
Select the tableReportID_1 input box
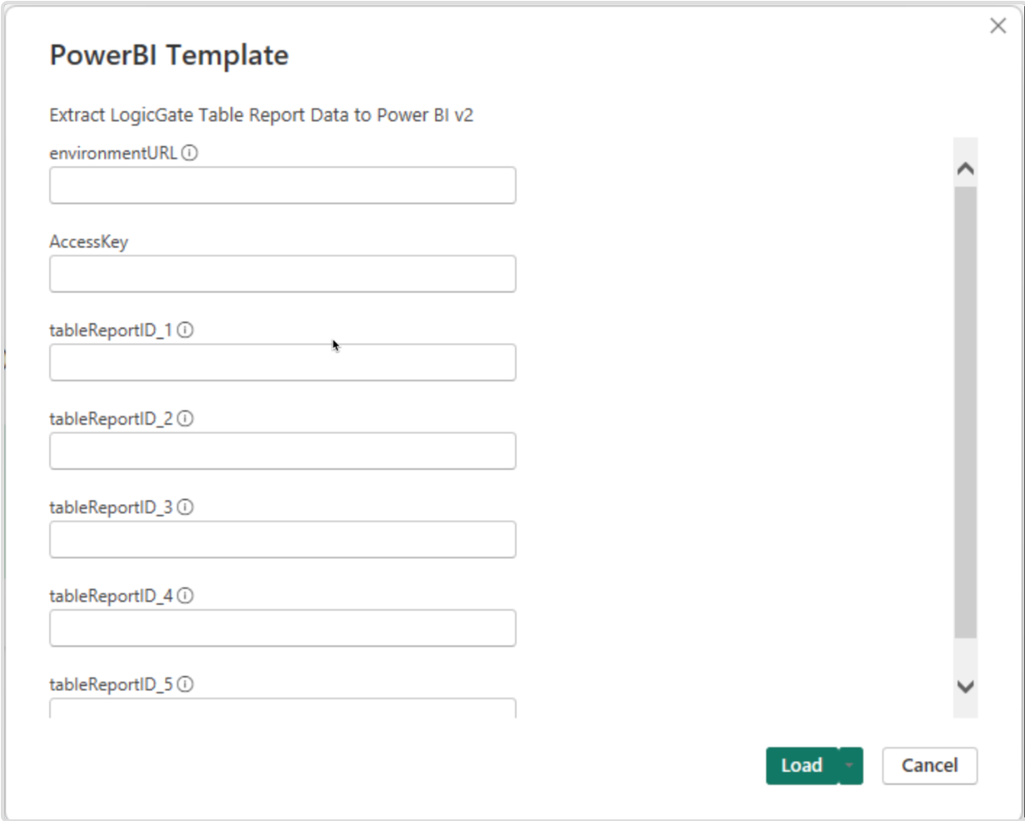click(x=283, y=362)
